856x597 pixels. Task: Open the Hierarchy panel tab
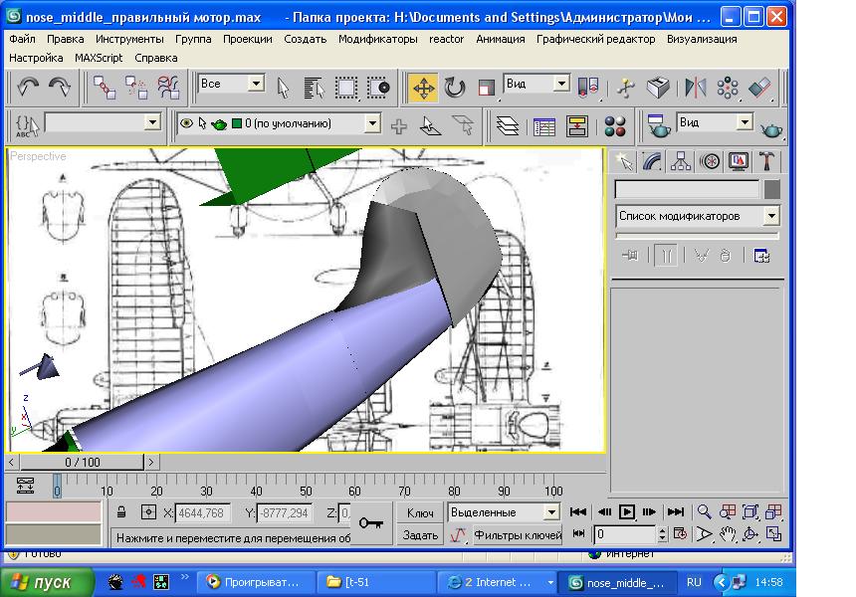[x=681, y=161]
